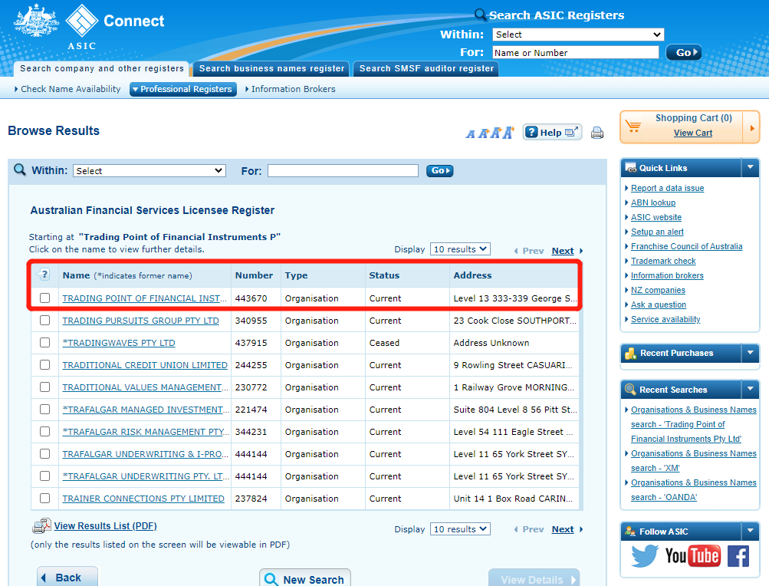Click the View Results List PDF icon
The width and height of the screenshot is (769, 586).
click(x=41, y=525)
